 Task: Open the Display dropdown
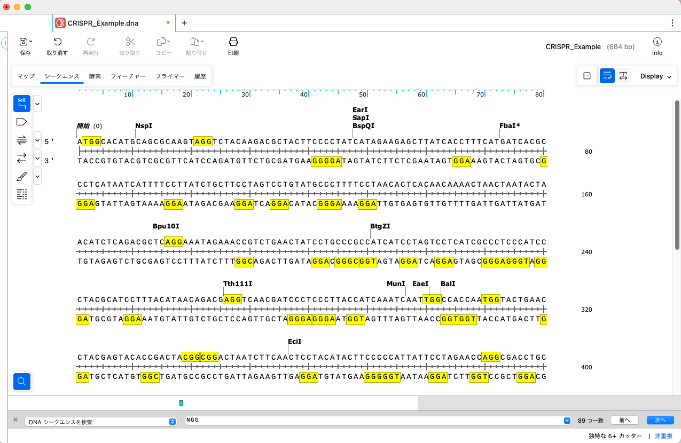coord(654,76)
